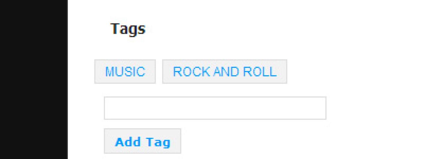The height and width of the screenshot is (159, 424).
Task: Click inside the box above Add Tag
Action: pyautogui.click(x=215, y=108)
